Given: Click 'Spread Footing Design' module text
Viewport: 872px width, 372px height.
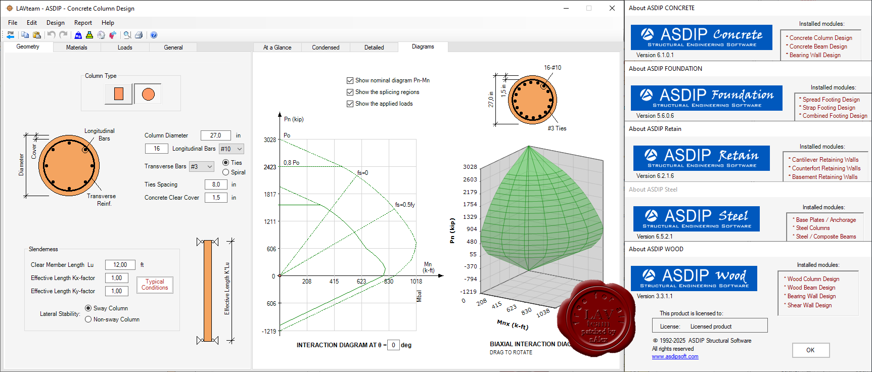Looking at the screenshot, I should (x=831, y=100).
